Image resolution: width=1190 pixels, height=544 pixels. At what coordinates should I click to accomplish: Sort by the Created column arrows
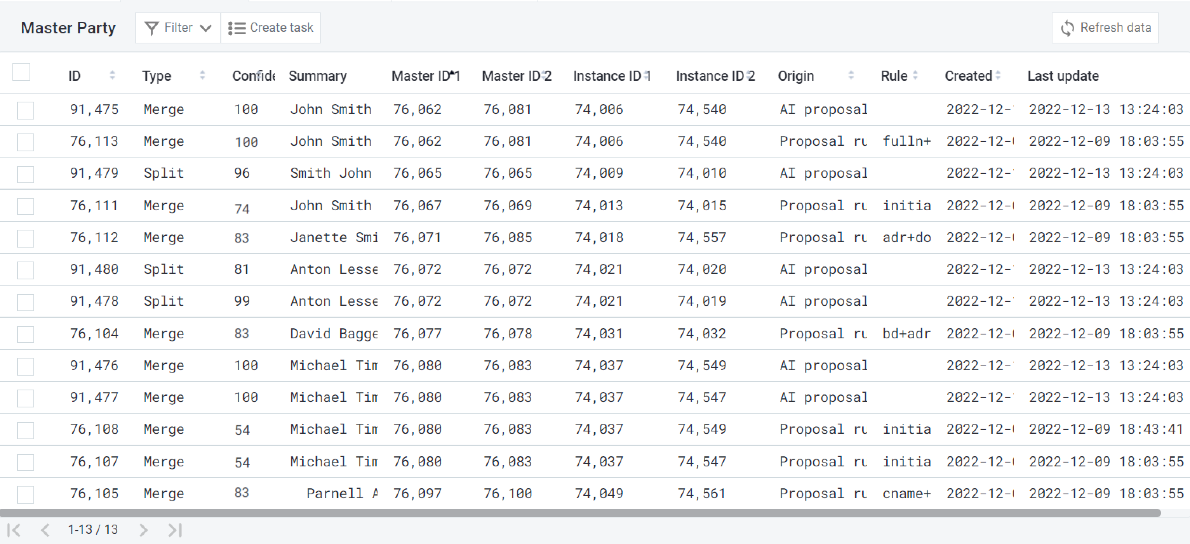998,75
